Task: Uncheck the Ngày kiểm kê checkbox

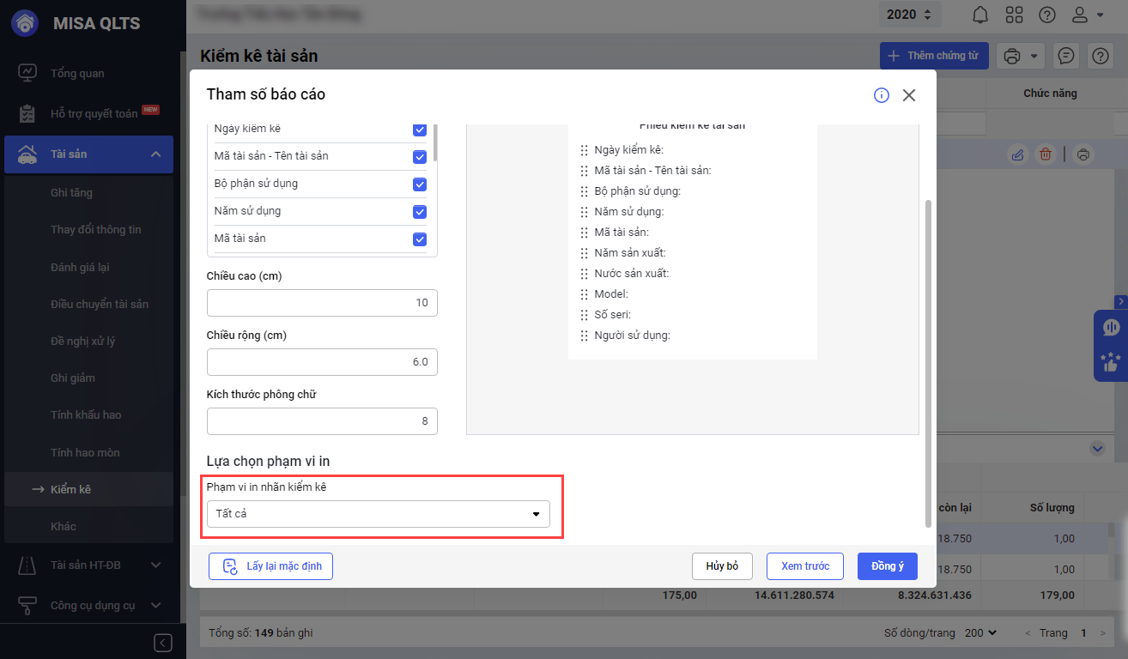Action: click(x=420, y=130)
